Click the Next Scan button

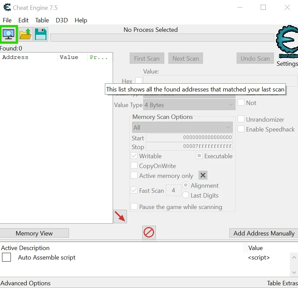[x=186, y=58]
